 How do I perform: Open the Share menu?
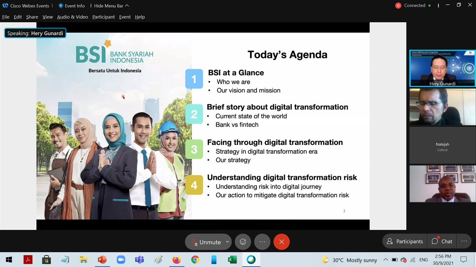pyautogui.click(x=32, y=17)
